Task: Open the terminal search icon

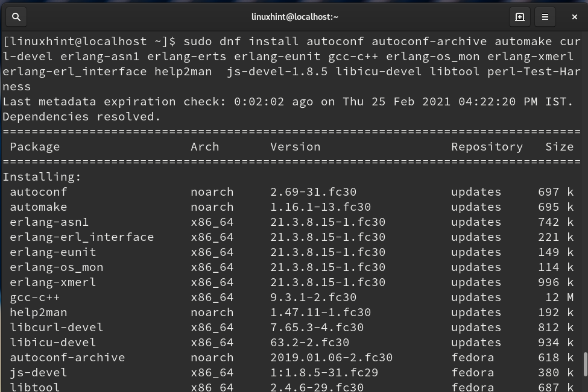Action: tap(16, 17)
